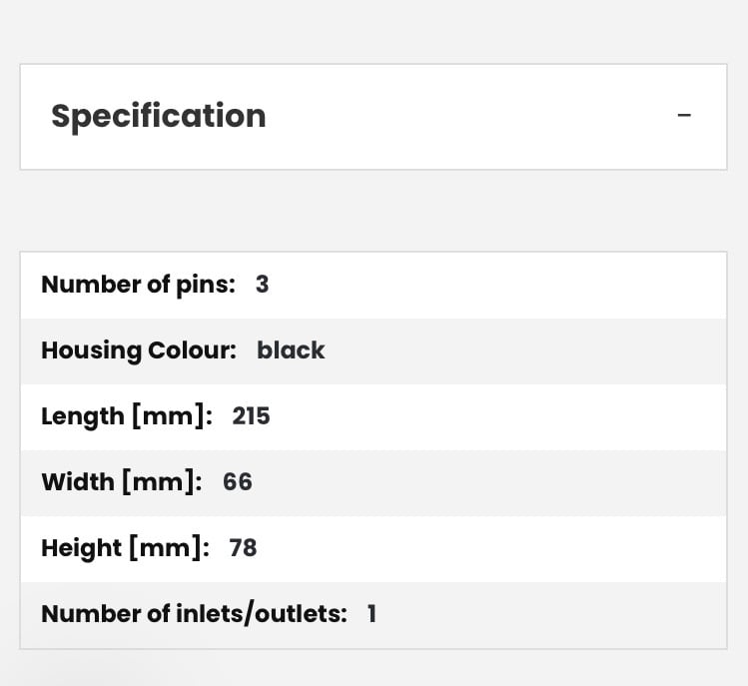
Task: Click empty area right of the pins value
Action: pyautogui.click(x=499, y=285)
